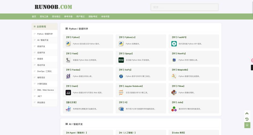Screen dimensions: 253x135
Task: Open 用户笔记 in the navigation bar
Action: pos(80,17)
